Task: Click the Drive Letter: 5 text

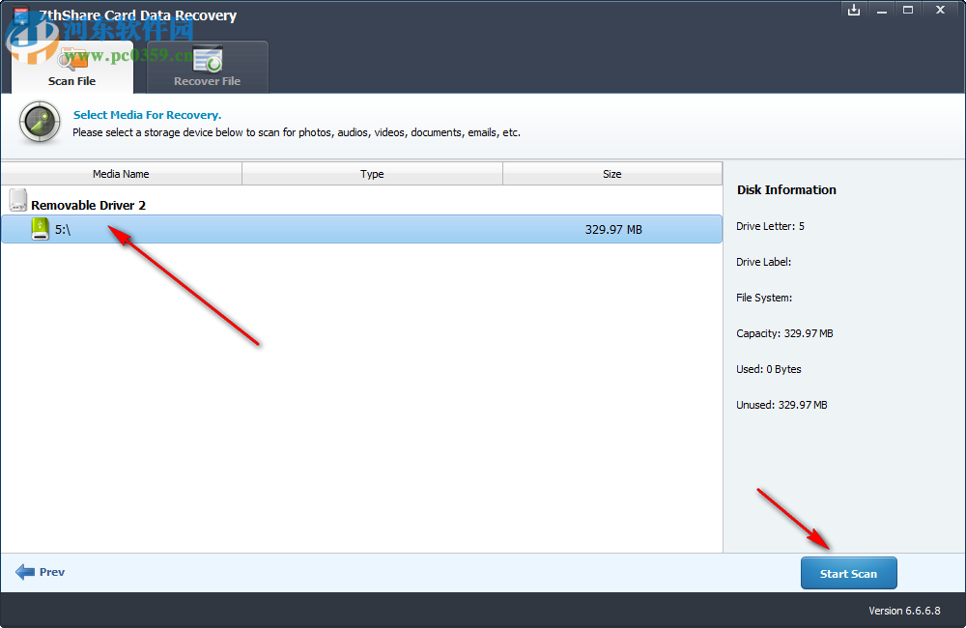Action: tap(770, 226)
